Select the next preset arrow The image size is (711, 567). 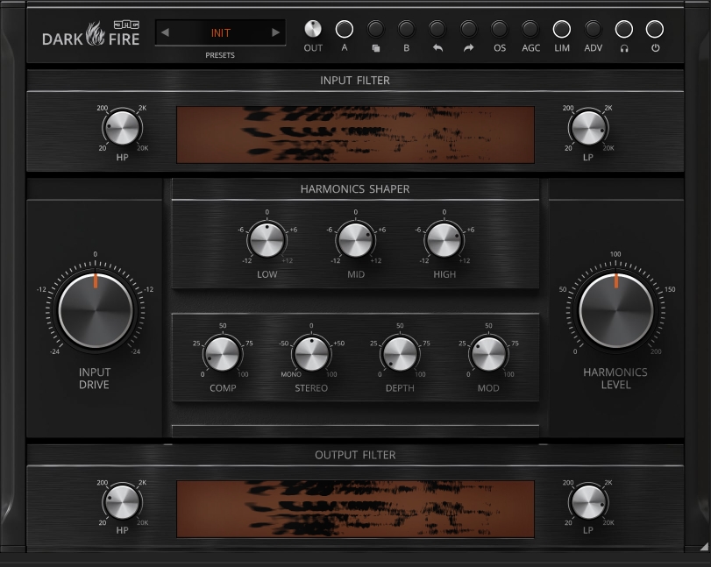pyautogui.click(x=275, y=32)
